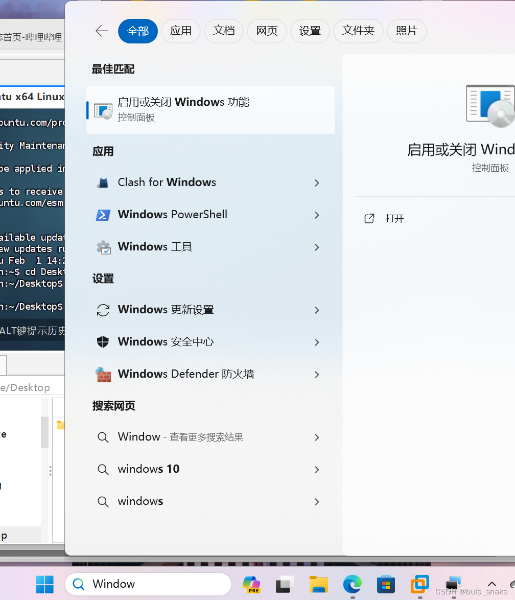
Task: Choose the windows 10 web suggestion
Action: click(x=210, y=469)
